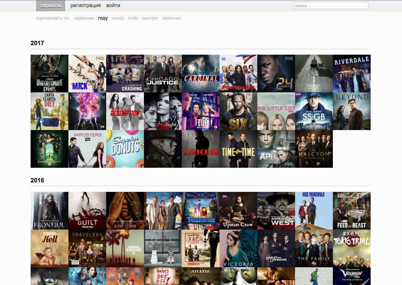402x285 pixels.
Task: Open Vice Principals poster
Action: pyautogui.click(x=314, y=211)
